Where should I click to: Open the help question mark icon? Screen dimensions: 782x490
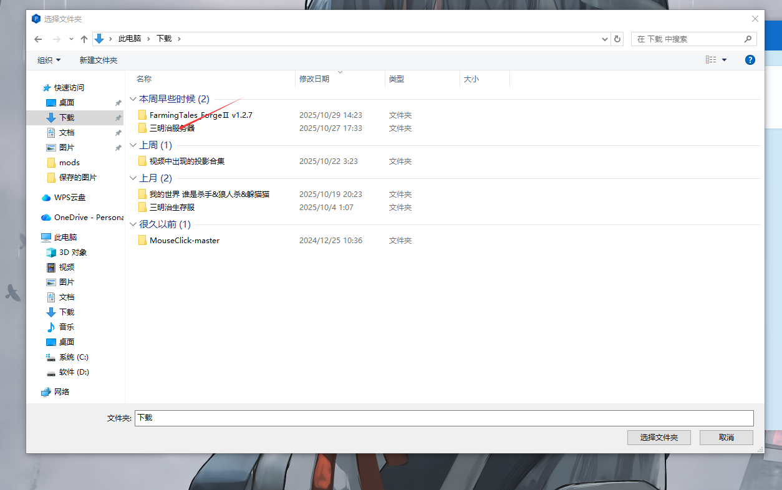[x=750, y=60]
